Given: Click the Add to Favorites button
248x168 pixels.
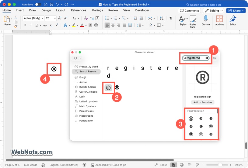Looking at the screenshot, I should [x=203, y=102].
